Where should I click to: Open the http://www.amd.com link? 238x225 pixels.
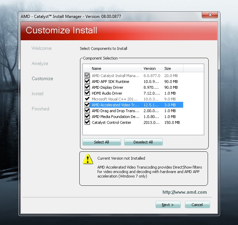(x=185, y=192)
